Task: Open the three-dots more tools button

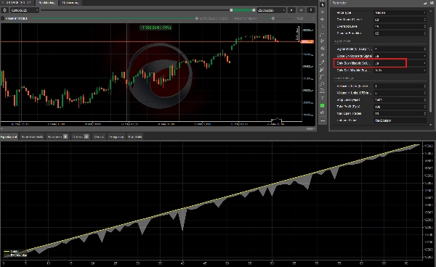Action: coord(322,120)
